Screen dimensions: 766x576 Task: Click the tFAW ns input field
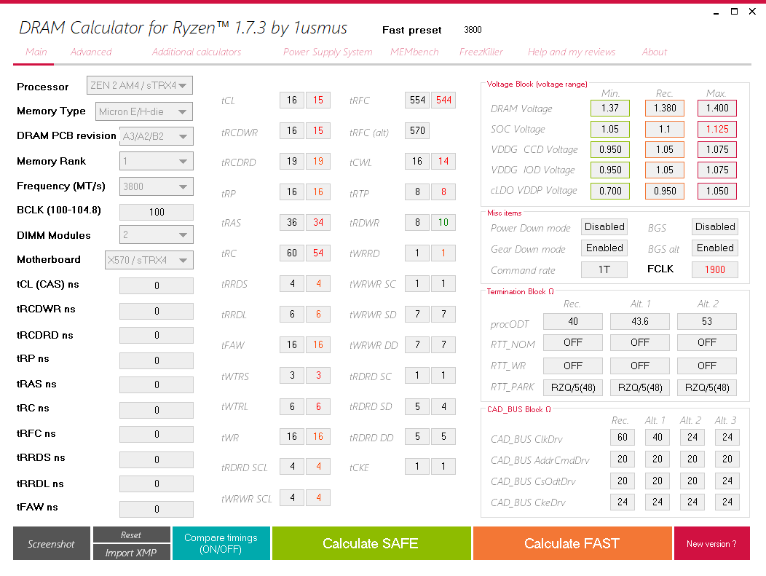157,509
